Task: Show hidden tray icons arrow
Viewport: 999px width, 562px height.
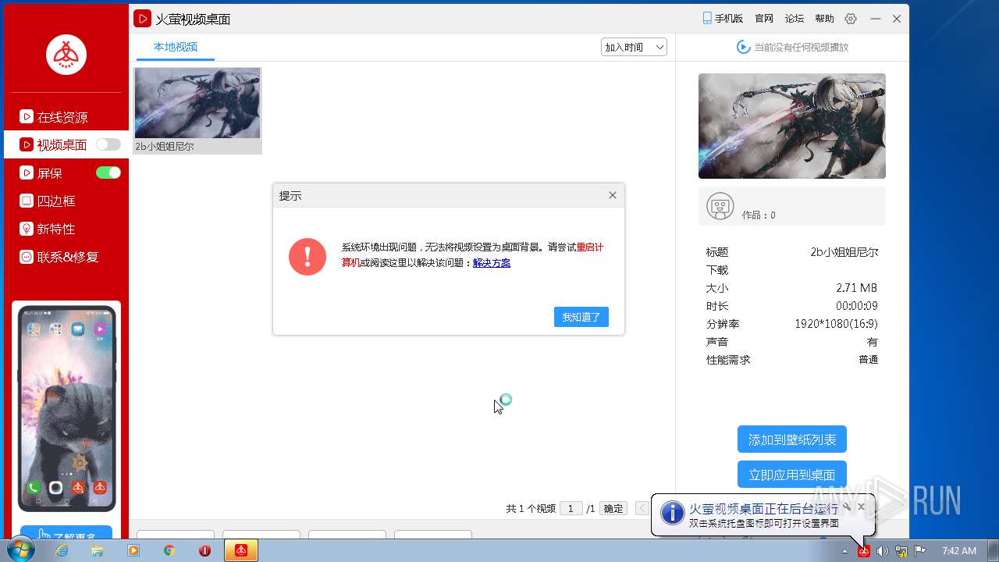Action: click(844, 551)
